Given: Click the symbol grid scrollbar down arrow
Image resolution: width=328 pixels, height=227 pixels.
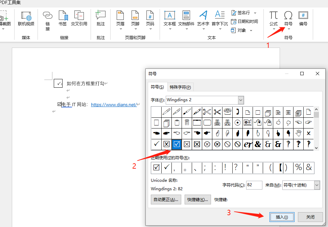Looking at the screenshot, I should coord(316,147).
